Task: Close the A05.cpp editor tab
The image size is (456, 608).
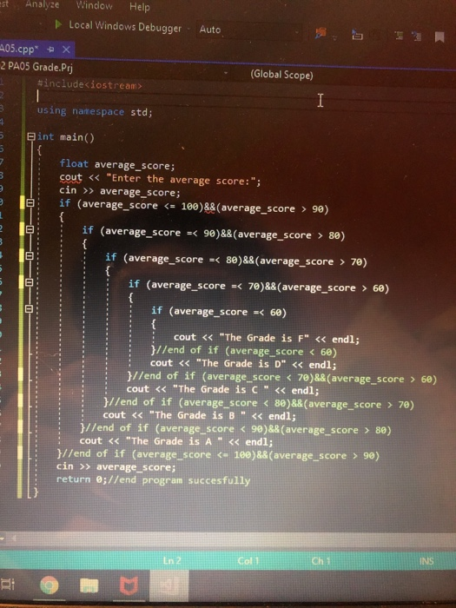Action: (66, 50)
